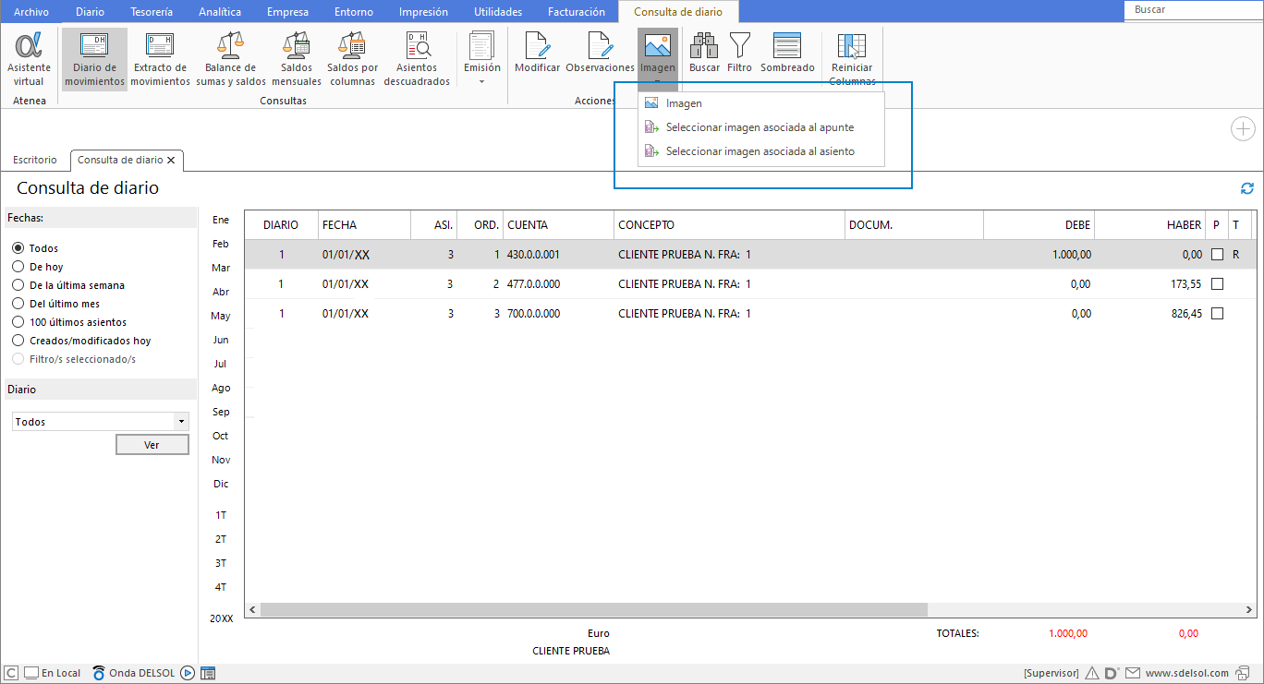Click the C icon in status bar
This screenshot has height=684, width=1264.
11,673
